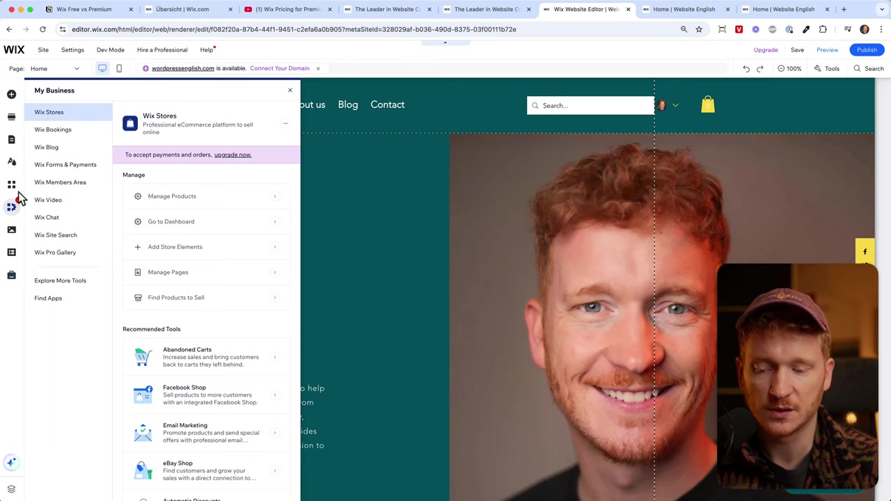Open Abandoned Carts recommended tool

pos(206,357)
